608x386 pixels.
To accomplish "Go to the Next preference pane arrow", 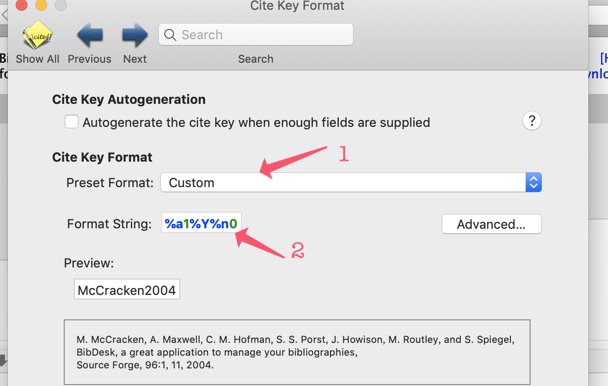I will tap(135, 35).
